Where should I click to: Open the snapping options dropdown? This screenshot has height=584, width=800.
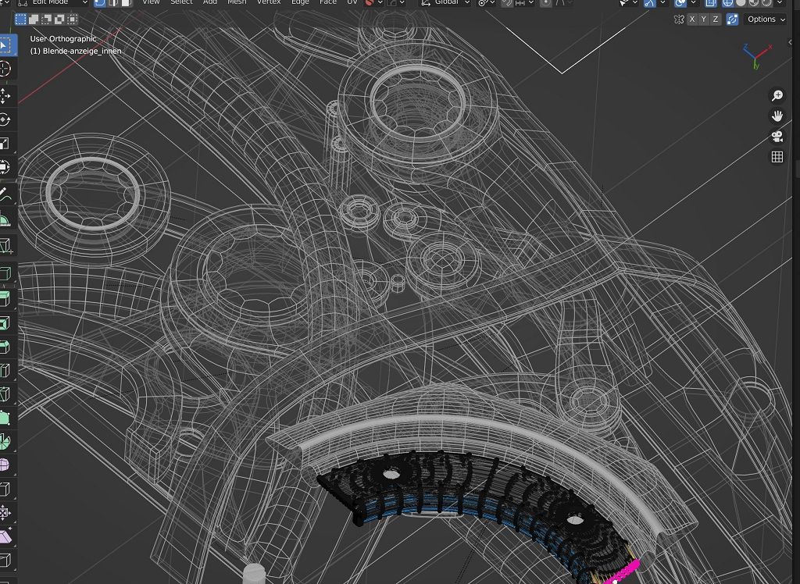pos(524,2)
